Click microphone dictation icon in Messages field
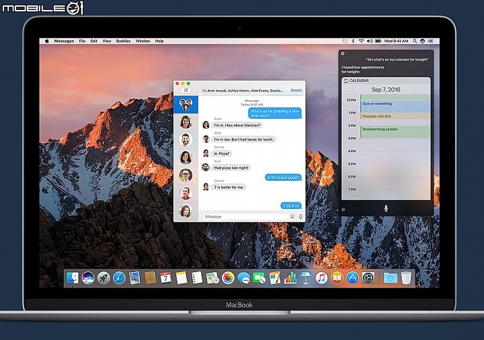484x340 pixels. pos(300,216)
